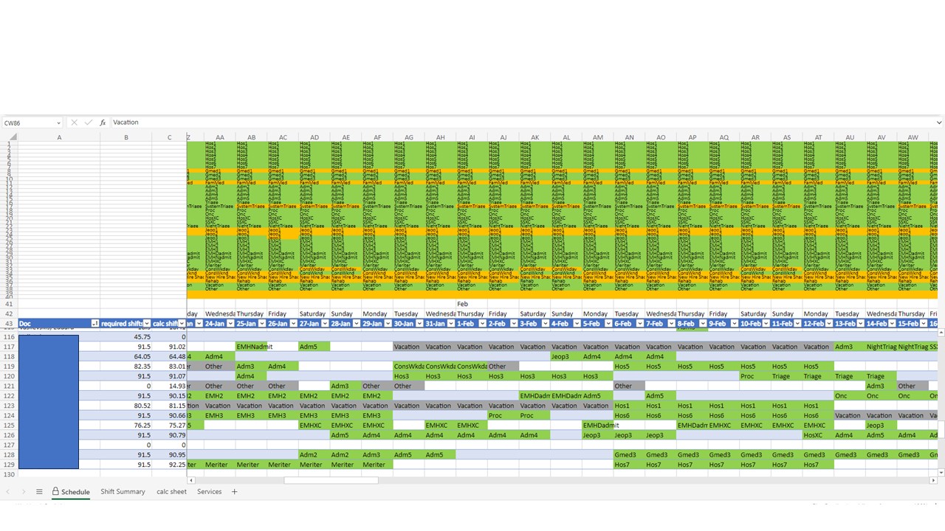Click the horizontal scrollbar thumb
This screenshot has width=945, height=531.
[x=331, y=480]
